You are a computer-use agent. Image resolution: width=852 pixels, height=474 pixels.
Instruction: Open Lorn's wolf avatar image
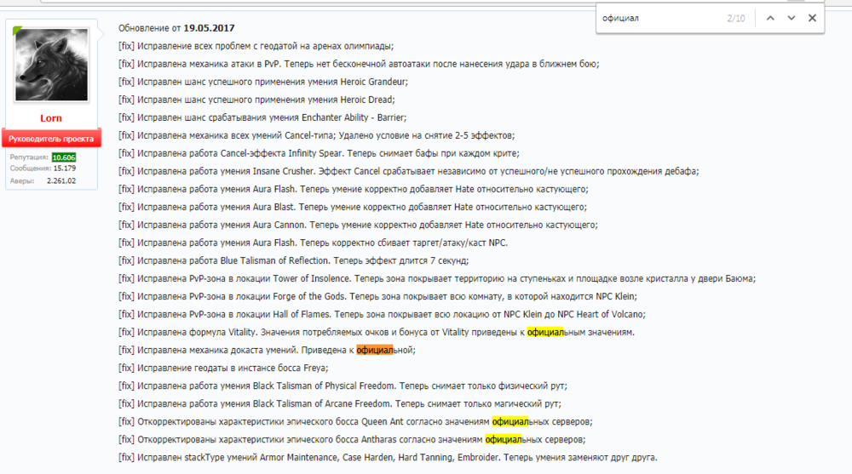[51, 65]
